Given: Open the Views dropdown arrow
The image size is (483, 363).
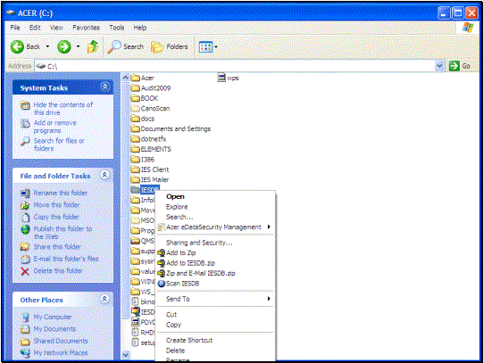Looking at the screenshot, I should coord(216,47).
